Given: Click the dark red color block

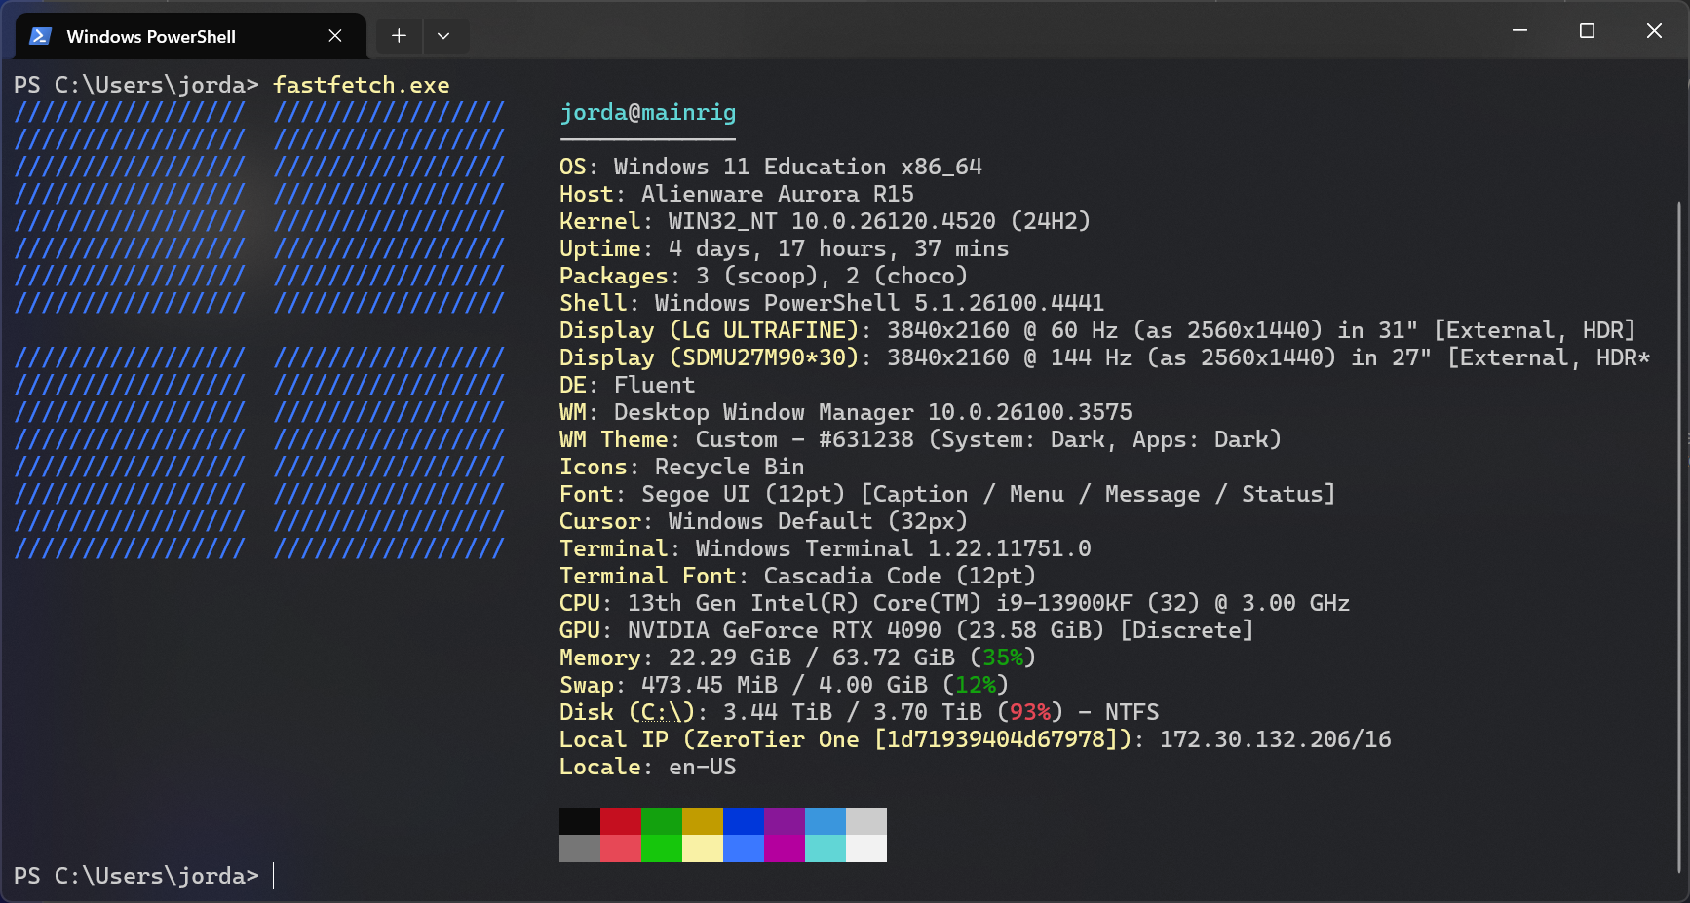Looking at the screenshot, I should tap(621, 821).
